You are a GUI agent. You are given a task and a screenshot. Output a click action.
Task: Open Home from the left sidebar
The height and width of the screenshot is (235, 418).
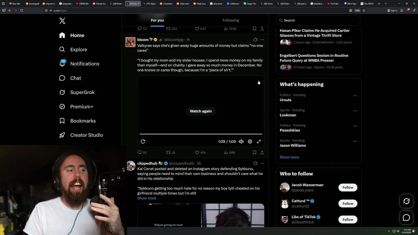pos(72,35)
